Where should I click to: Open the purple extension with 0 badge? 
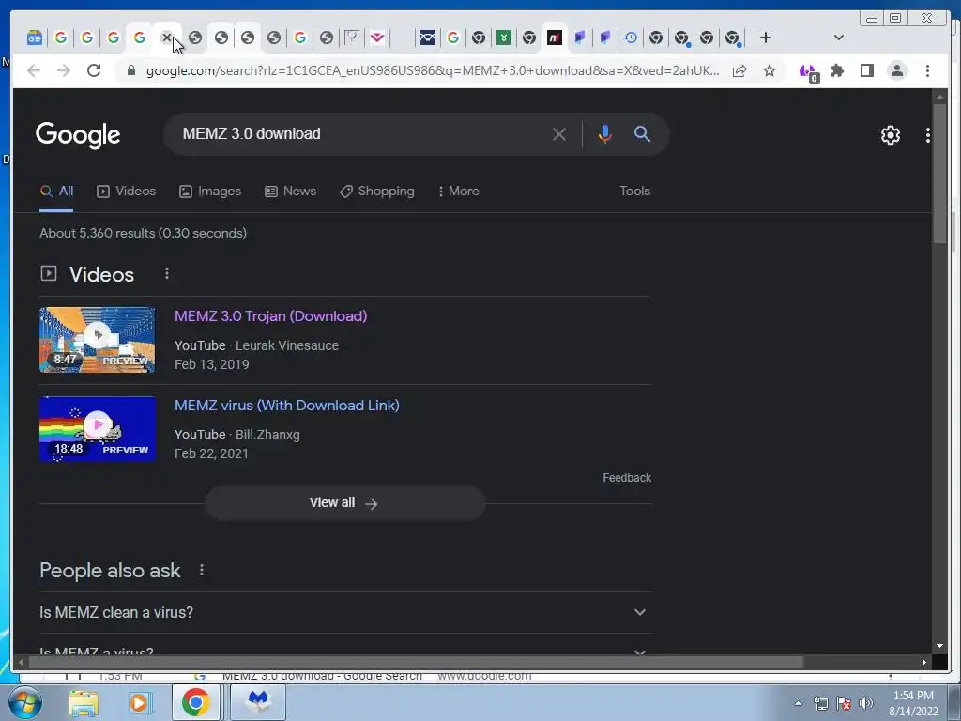[x=809, y=72]
